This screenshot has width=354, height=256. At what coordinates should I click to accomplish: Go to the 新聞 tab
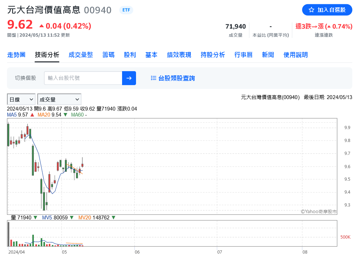(x=268, y=55)
